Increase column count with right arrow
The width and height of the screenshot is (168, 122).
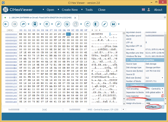(100, 30)
